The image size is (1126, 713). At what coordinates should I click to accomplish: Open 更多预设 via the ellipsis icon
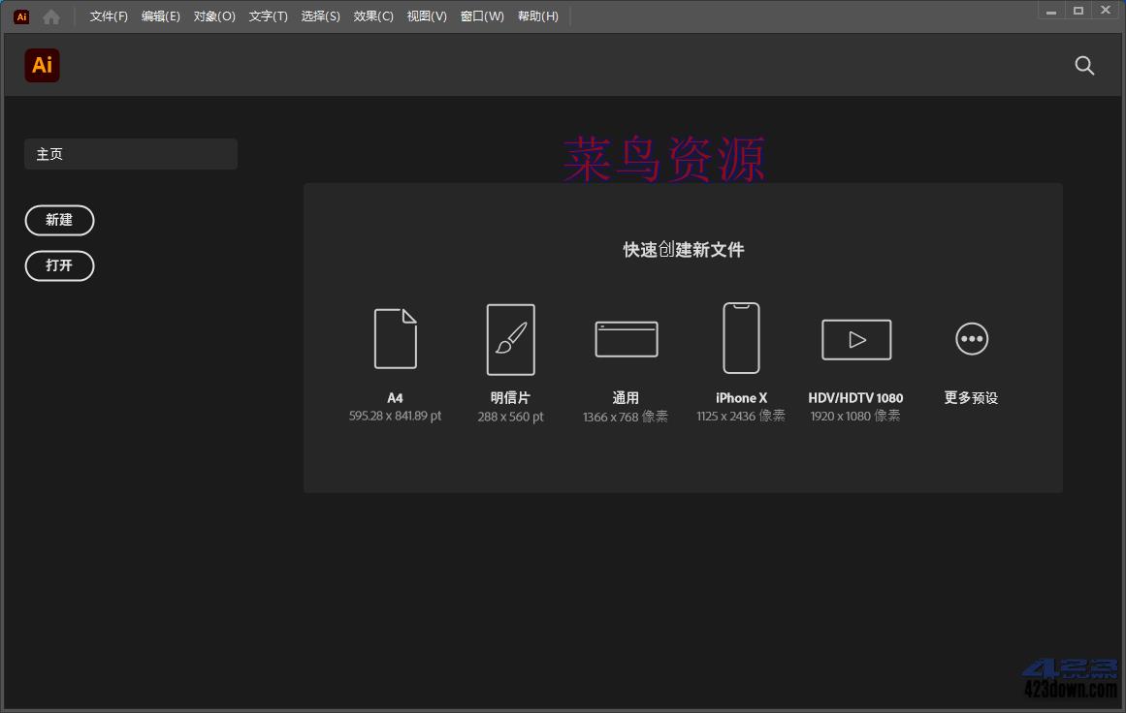coord(971,339)
